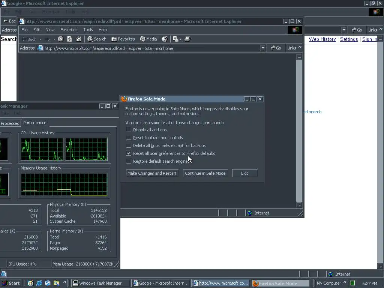Open the Media bar in the Microsoft IE toolbar
The height and width of the screenshot is (288, 384).
point(148,39)
